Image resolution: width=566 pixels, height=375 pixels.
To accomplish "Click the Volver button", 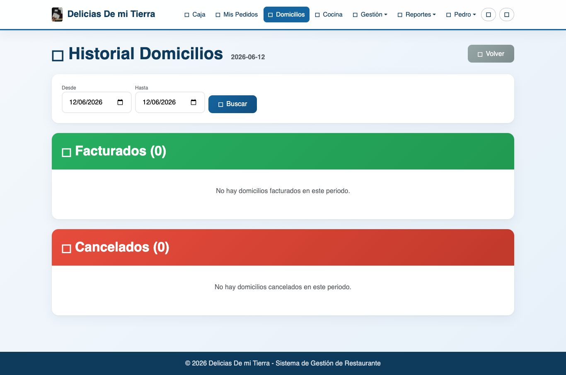I will tap(491, 54).
